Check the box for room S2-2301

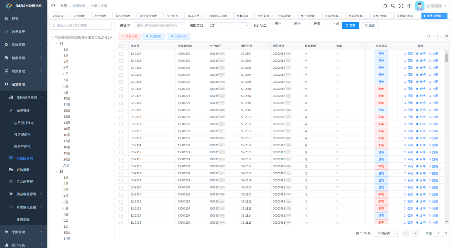click(x=121, y=54)
